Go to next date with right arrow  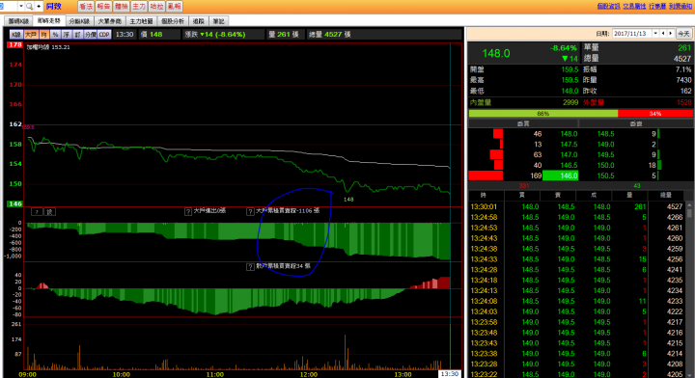tap(671, 33)
